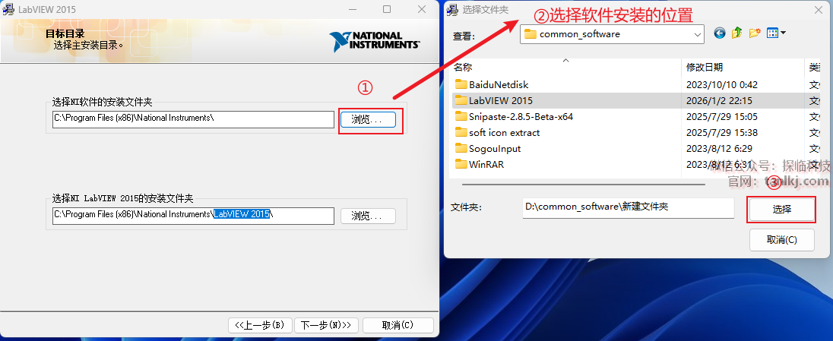The width and height of the screenshot is (833, 341).
Task: Close the 选择文件夹 dialog
Action: click(x=820, y=9)
